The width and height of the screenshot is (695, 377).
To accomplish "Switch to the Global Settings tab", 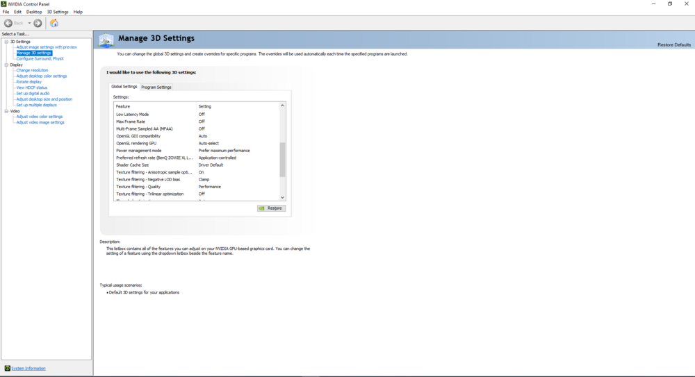I will click(x=124, y=87).
